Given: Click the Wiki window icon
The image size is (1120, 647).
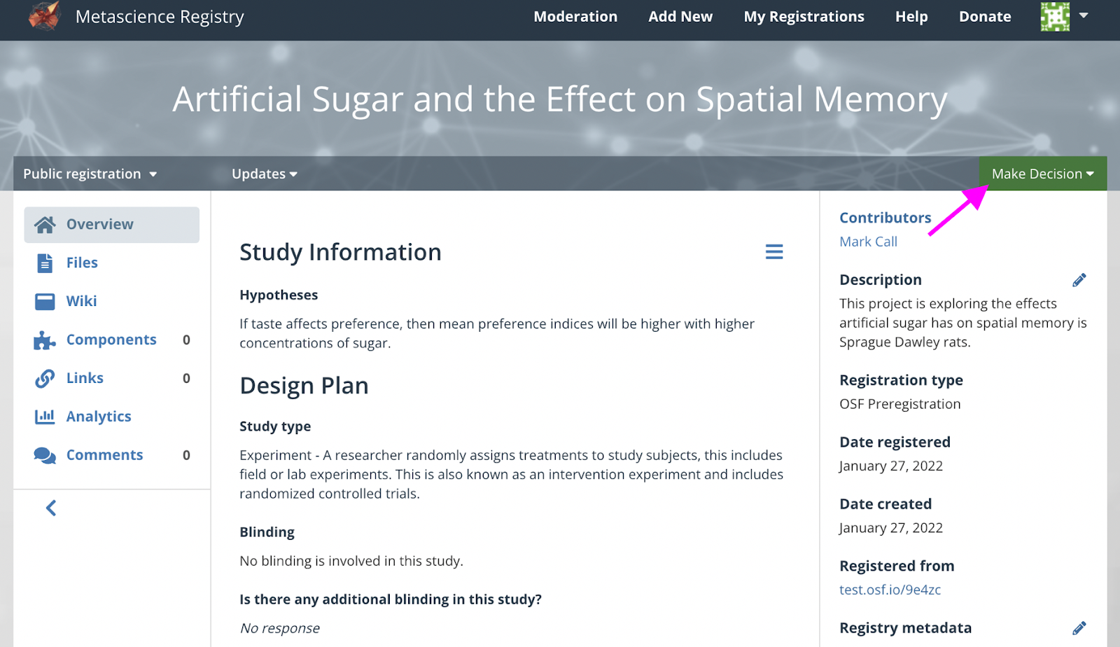Looking at the screenshot, I should [x=45, y=301].
